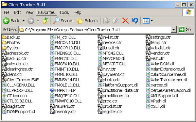Viewport: 196px width, 122px height.
Task: Select the XMLSupport.dll file
Action: click(x=162, y=96)
